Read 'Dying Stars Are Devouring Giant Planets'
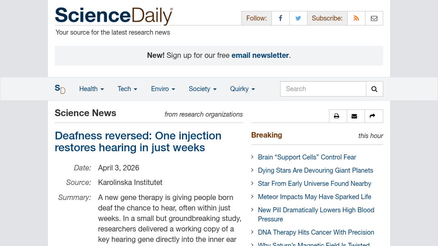 click(x=315, y=170)
